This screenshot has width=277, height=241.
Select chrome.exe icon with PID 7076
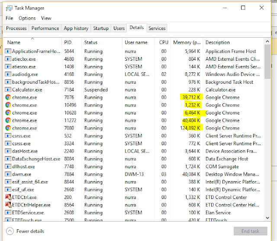pos(8,98)
